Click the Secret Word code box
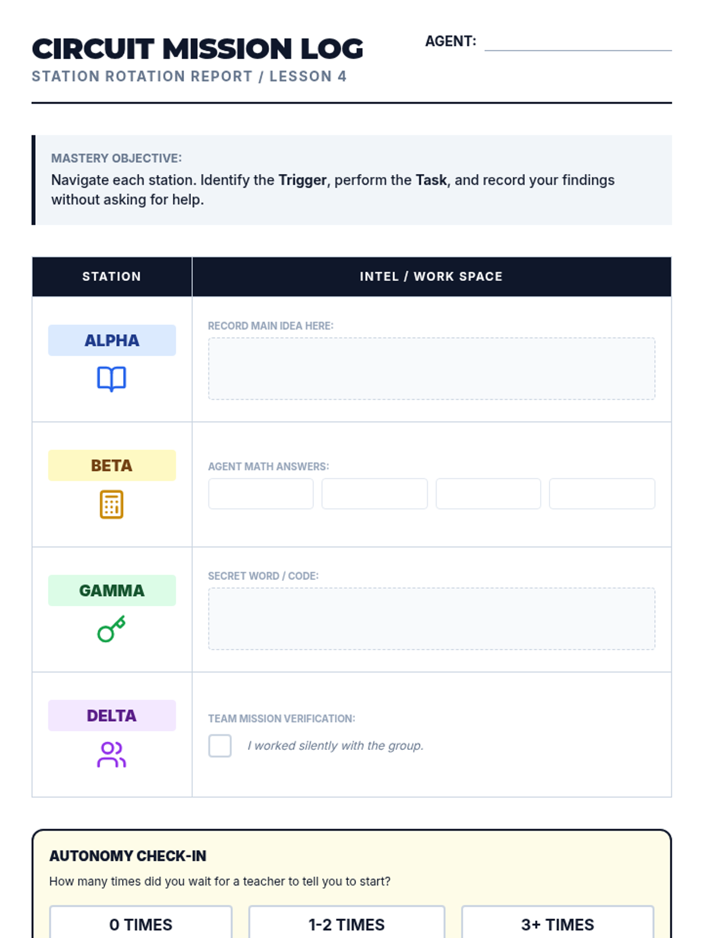Viewport: 703px width, 938px height. click(x=431, y=618)
